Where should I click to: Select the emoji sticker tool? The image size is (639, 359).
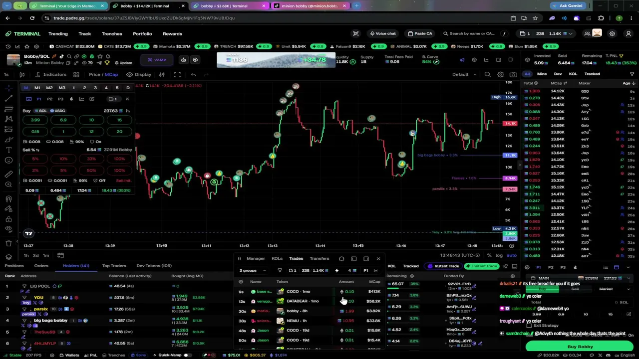(8, 160)
